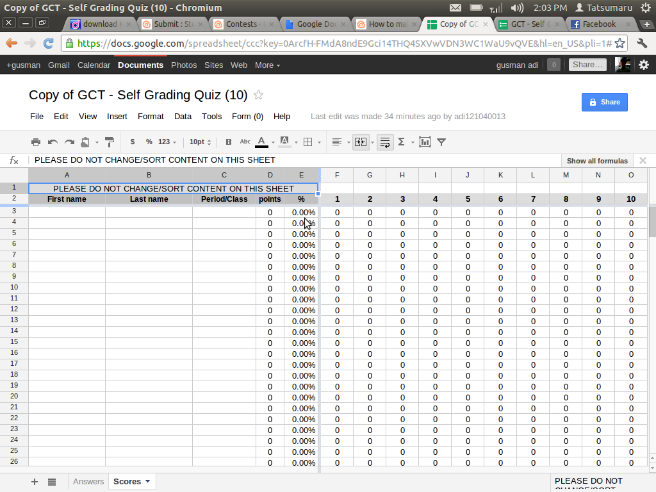Click the redo icon
This screenshot has height=492, width=656.
coord(69,142)
